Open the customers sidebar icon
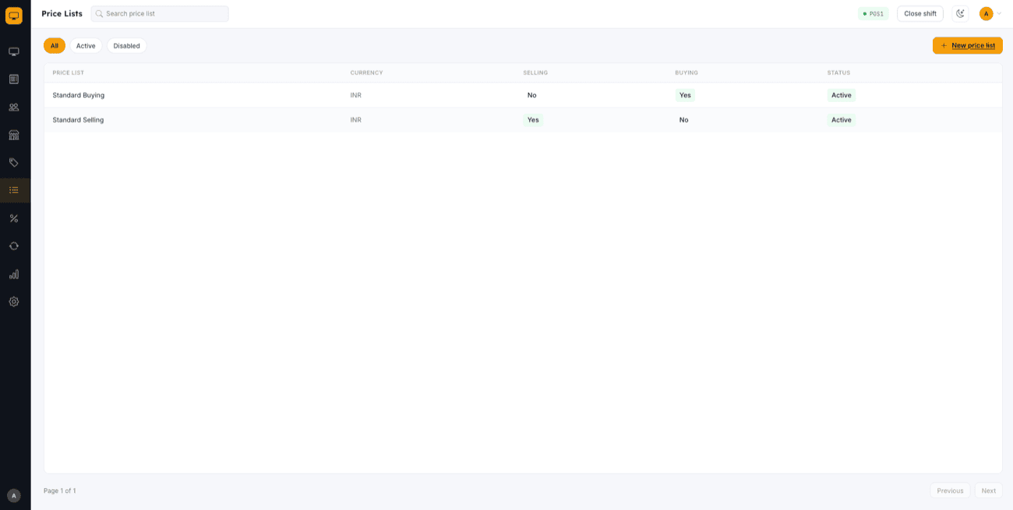1013x510 pixels. [14, 107]
